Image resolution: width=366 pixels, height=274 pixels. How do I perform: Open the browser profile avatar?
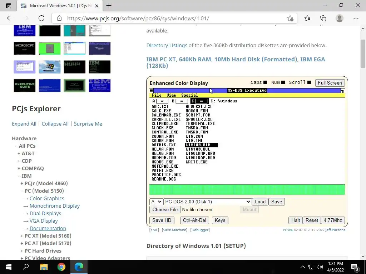[x=340, y=18]
